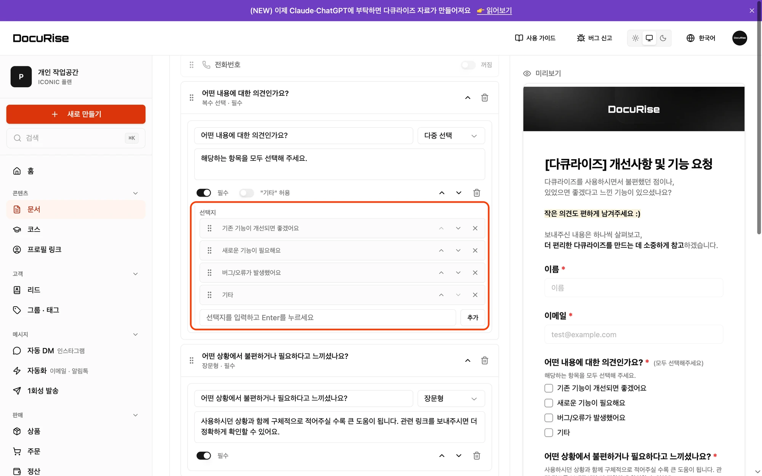Viewport: 762px width, 476px height.
Task: Collapse the '어떤 내용에 대한 의견인가요?' card
Action: 467,97
